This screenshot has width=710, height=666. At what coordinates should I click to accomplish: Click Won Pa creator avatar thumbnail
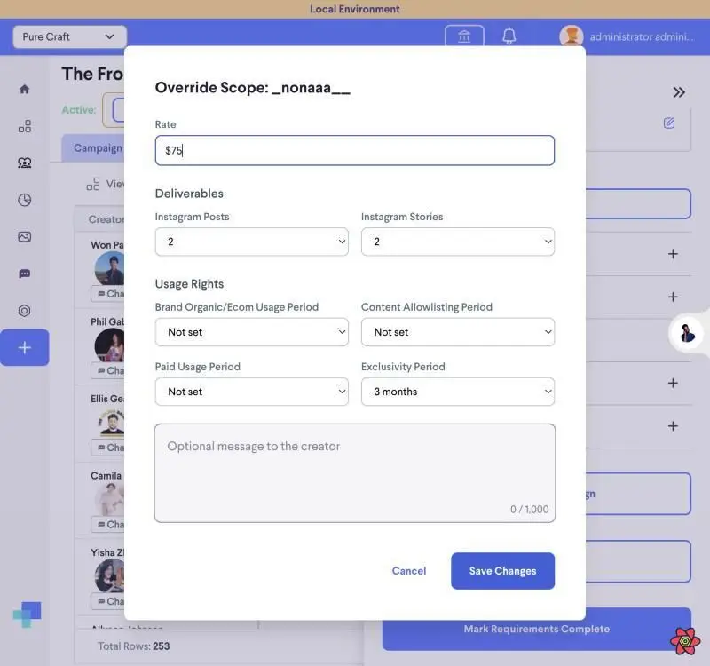pos(109,269)
